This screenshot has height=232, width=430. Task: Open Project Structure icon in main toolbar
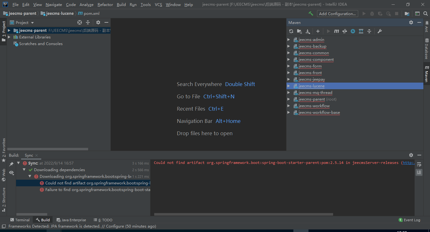407,14
